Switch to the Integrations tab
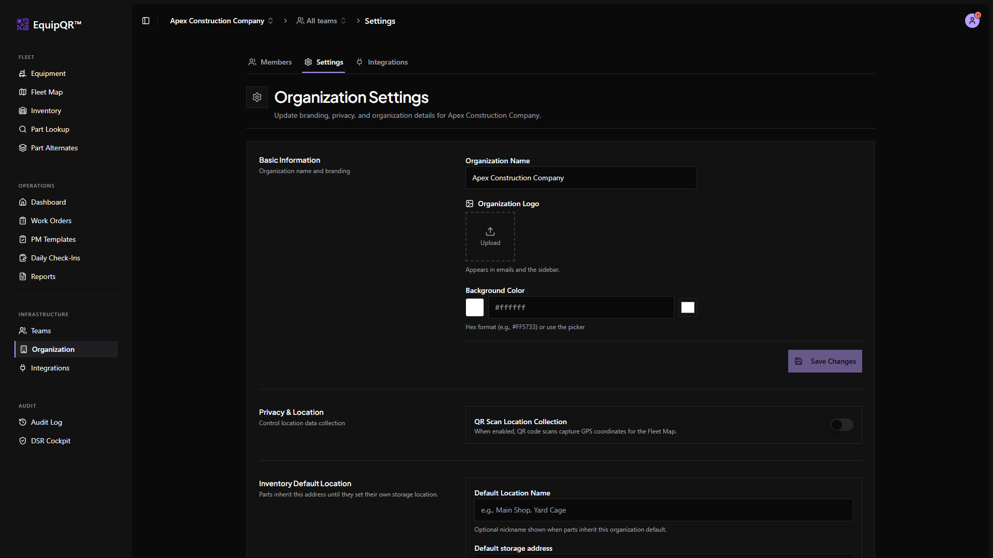 pos(382,62)
